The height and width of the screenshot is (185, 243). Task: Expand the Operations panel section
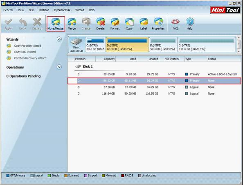(x=59, y=67)
